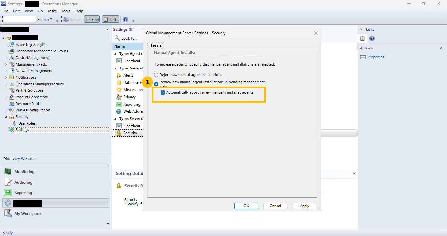
Task: Toggle the Tasks toolbar button
Action: [x=111, y=19]
